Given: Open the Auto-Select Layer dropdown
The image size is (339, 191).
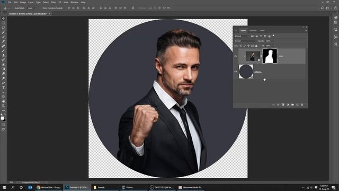Looking at the screenshot, I should (x=32, y=8).
